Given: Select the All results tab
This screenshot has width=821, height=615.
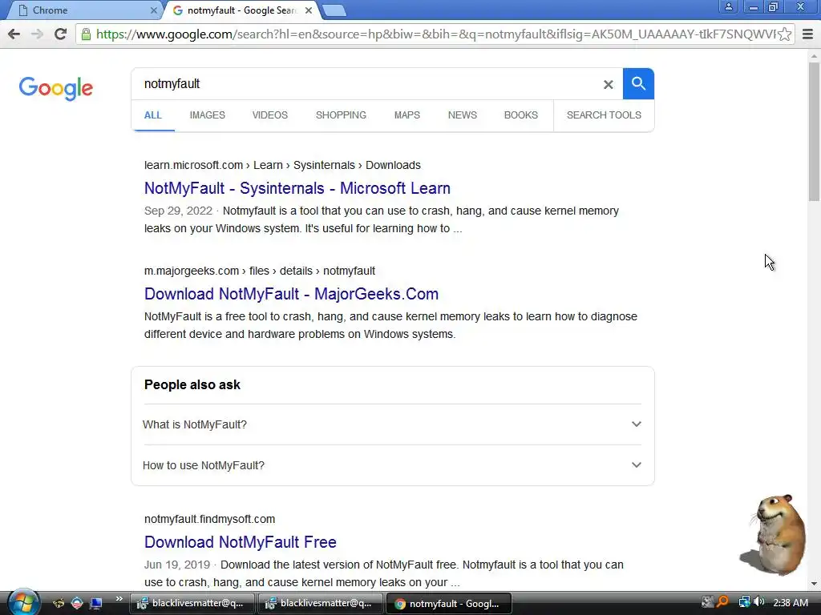Looking at the screenshot, I should coord(153,115).
